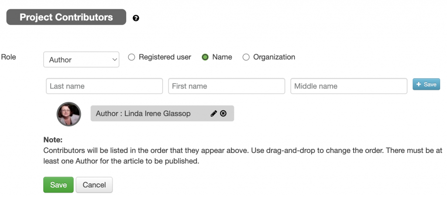Focus the Middle name field
The image size is (447, 197).
coord(349,86)
